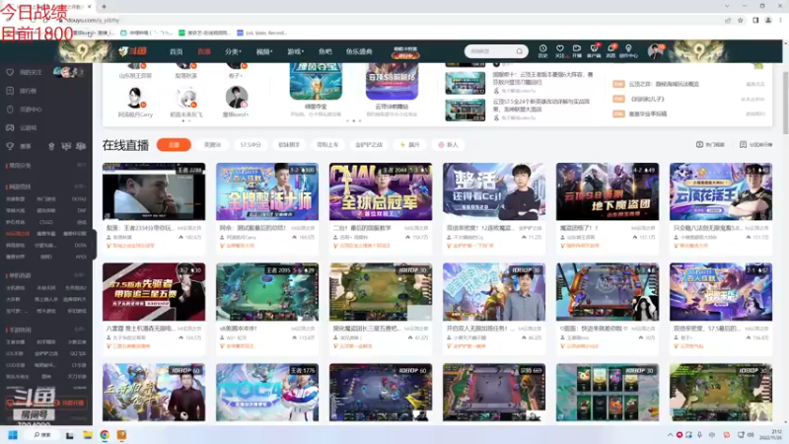
Task: Open the 整活还得看Ccjl stream thumbnail
Action: point(494,191)
